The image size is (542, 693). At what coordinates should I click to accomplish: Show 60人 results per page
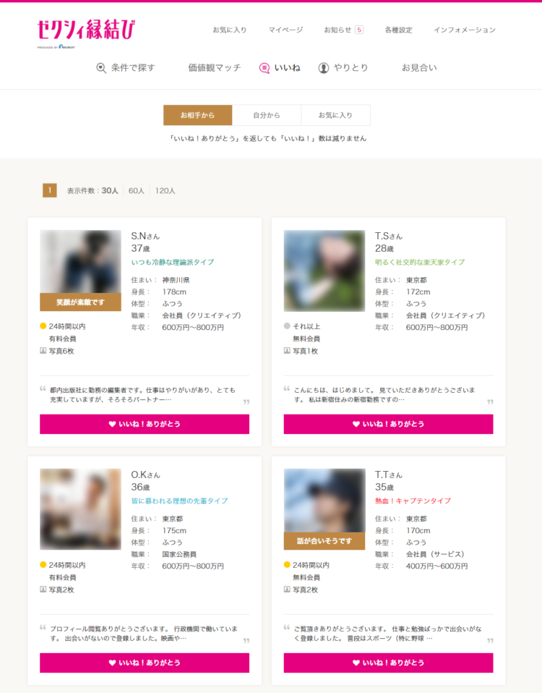point(136,191)
